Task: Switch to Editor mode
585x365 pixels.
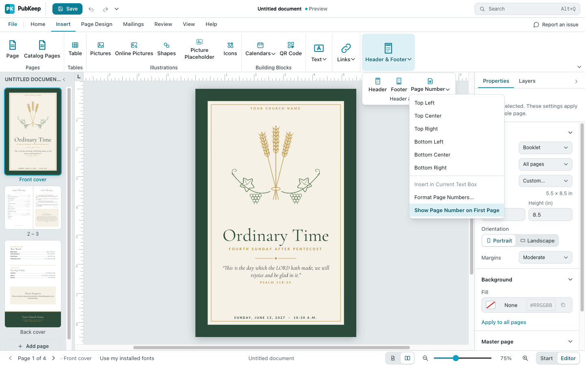Action: [568, 358]
